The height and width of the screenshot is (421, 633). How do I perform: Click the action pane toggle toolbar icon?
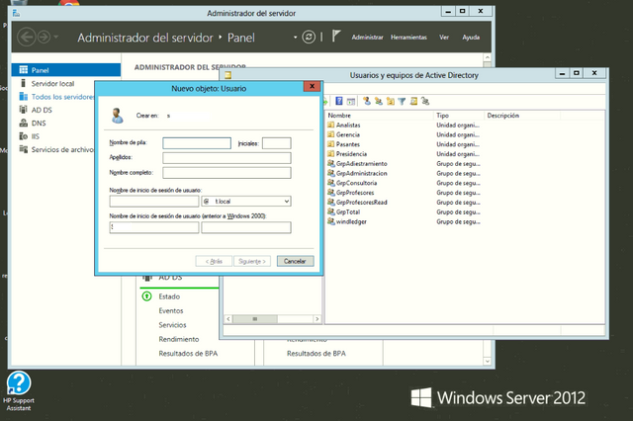point(351,101)
